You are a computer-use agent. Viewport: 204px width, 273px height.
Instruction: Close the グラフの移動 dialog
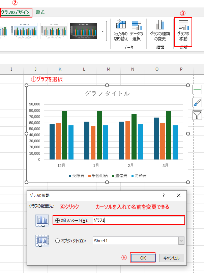[x=179, y=195]
